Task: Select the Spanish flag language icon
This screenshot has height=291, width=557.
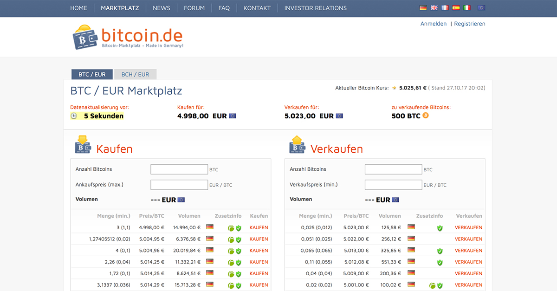Action: pos(456,8)
